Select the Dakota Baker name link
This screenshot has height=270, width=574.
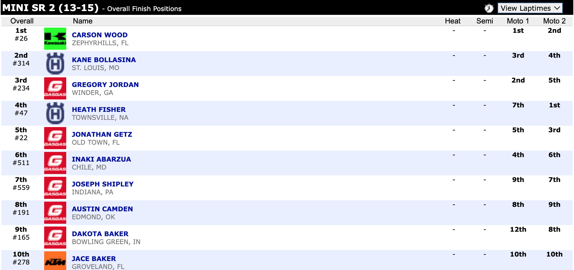tap(100, 234)
